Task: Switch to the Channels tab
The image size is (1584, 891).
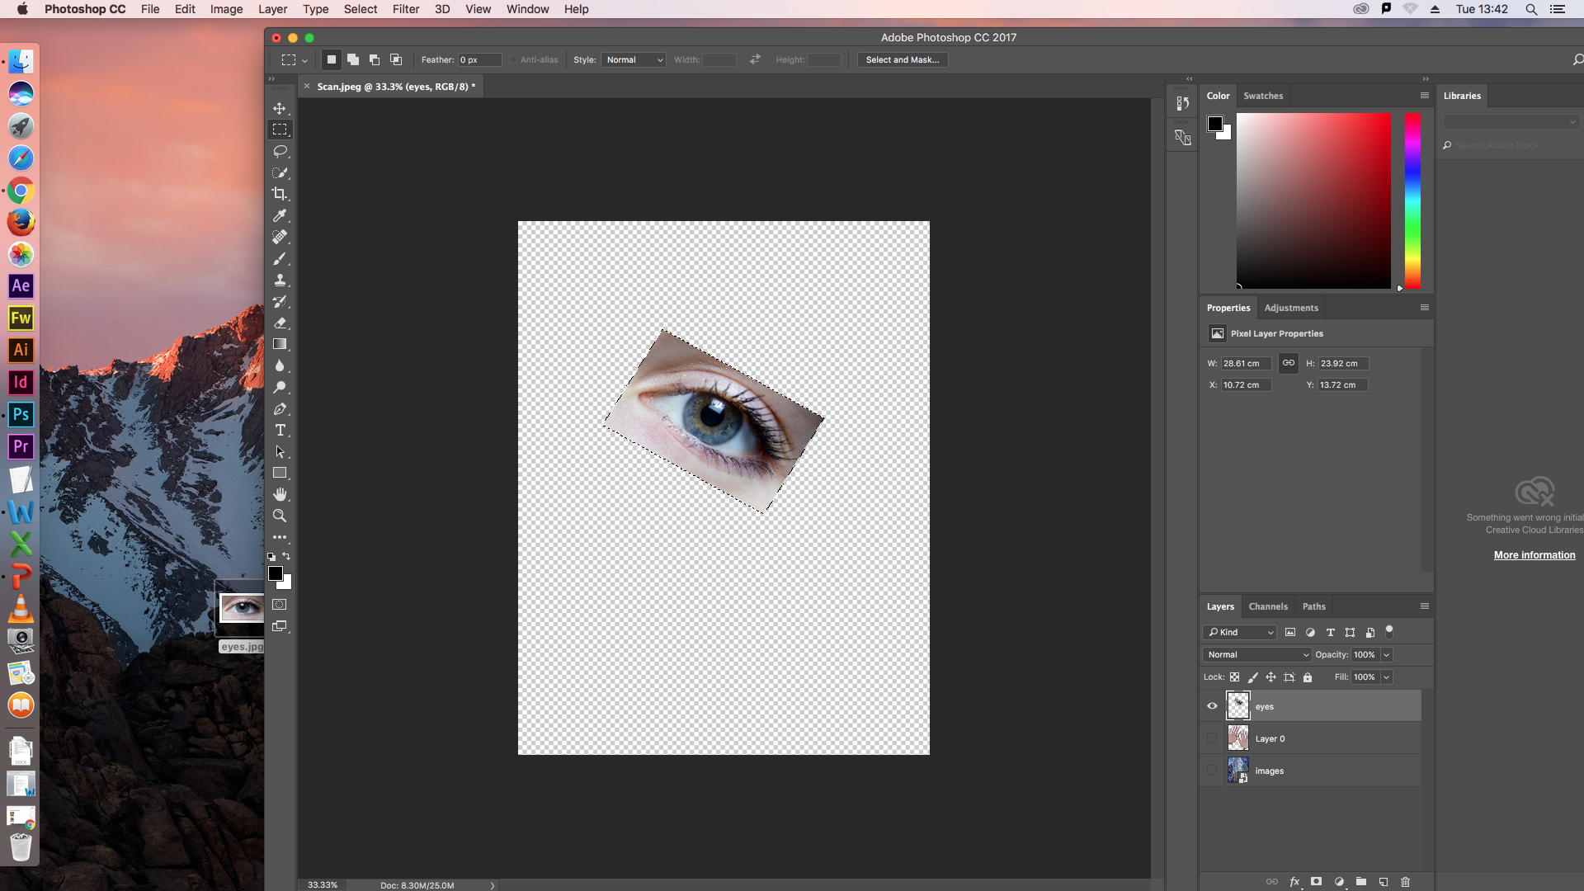Action: click(1267, 606)
